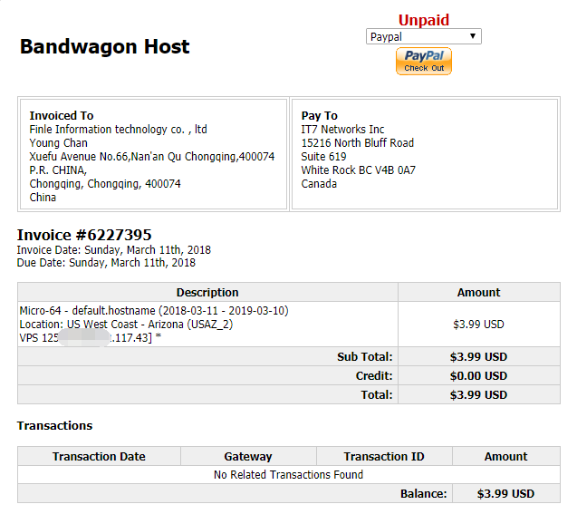Click the Gateway column header
The height and width of the screenshot is (514, 577).
click(248, 456)
